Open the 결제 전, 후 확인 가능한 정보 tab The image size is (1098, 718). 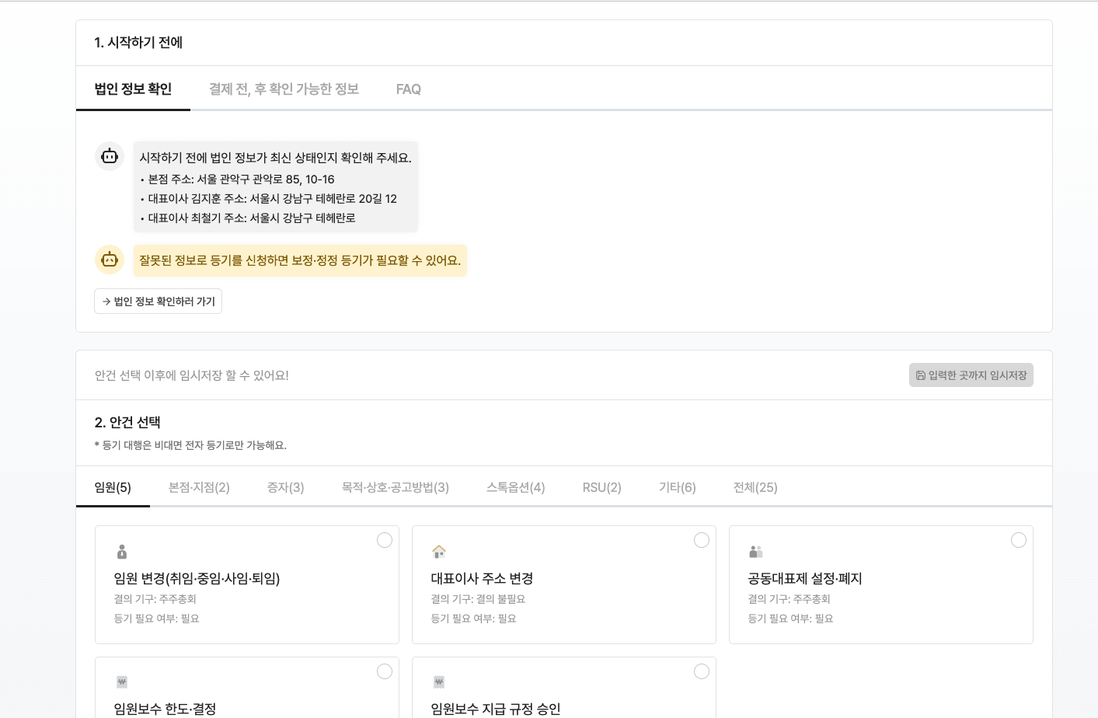(284, 89)
